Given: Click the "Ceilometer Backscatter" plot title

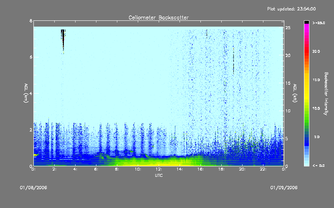Looking at the screenshot, I should coord(159,17).
